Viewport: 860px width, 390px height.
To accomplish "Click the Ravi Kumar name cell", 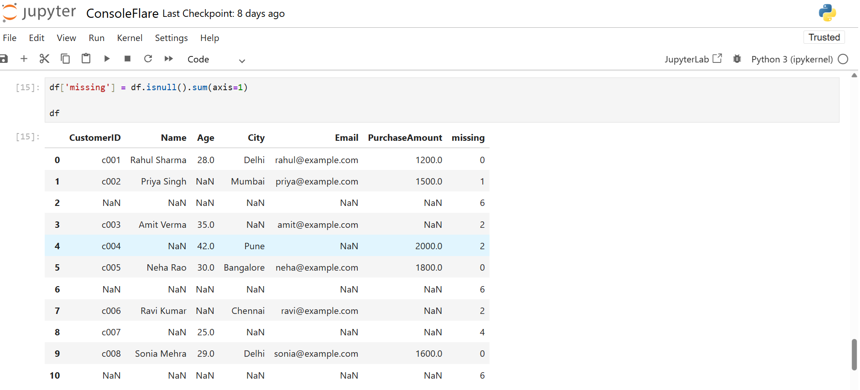I will click(163, 311).
